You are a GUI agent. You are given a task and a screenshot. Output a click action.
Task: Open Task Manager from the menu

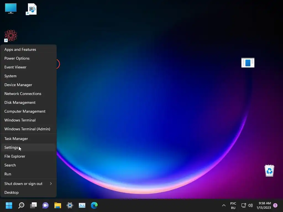28,139
